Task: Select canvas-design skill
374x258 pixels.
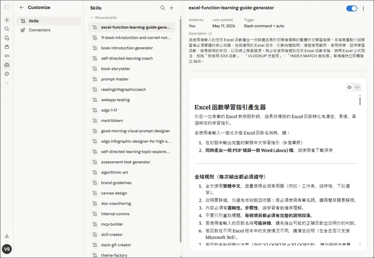Action: [131, 193]
